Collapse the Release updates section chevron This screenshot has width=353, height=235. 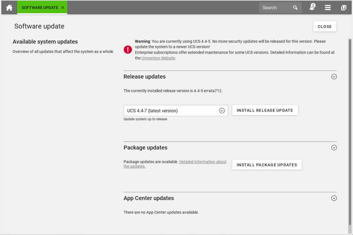click(x=334, y=76)
